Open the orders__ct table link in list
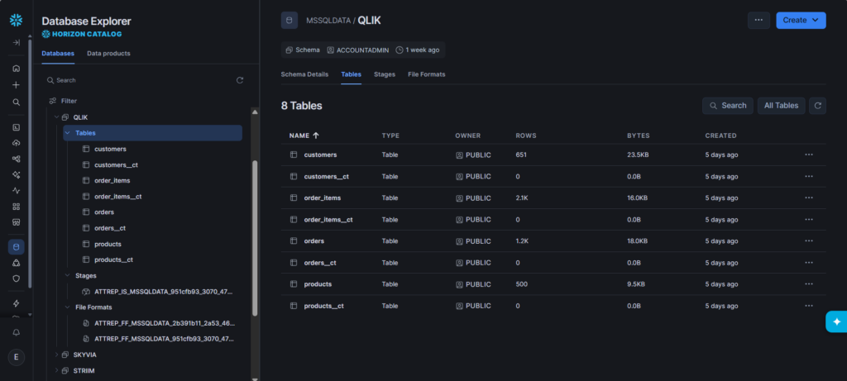 [320, 263]
